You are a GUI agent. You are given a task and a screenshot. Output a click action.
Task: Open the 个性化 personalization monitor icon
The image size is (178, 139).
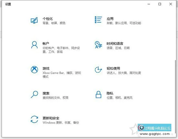coord(34,20)
